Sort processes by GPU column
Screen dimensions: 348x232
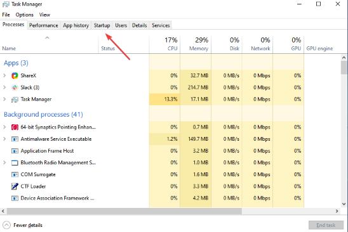tap(288, 44)
